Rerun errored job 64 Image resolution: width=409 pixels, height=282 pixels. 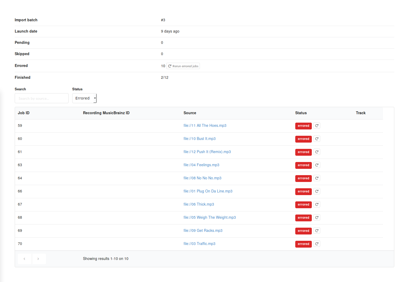pyautogui.click(x=317, y=178)
